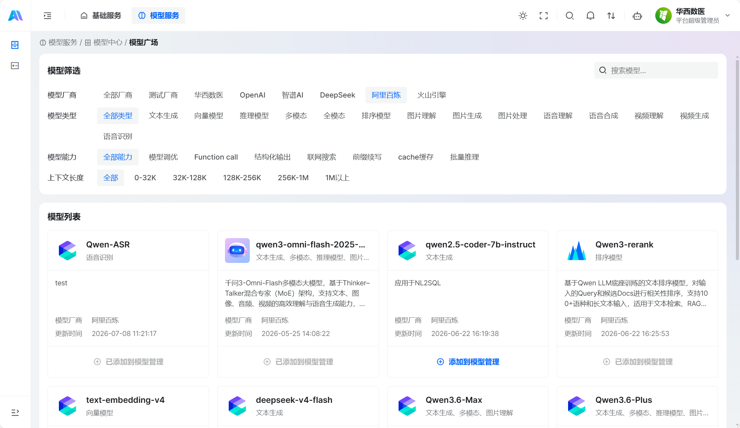Screen dimensions: 740x428
Task: Add qwen2.5-coder-7b-instruct to model management
Action: (x=468, y=362)
